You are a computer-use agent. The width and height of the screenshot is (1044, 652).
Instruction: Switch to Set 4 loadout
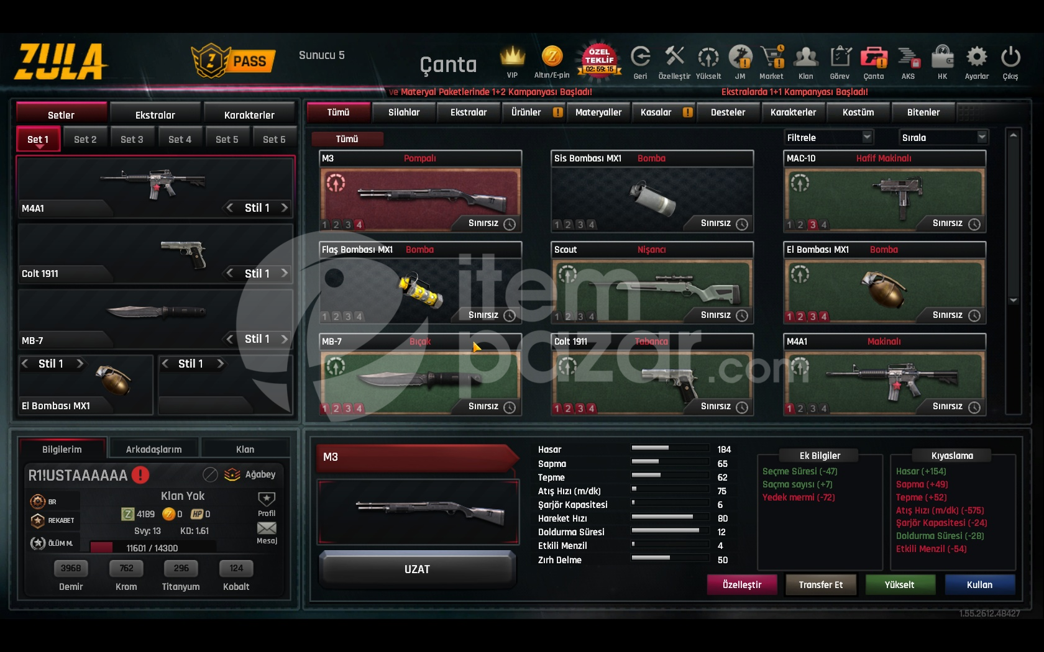pyautogui.click(x=180, y=139)
